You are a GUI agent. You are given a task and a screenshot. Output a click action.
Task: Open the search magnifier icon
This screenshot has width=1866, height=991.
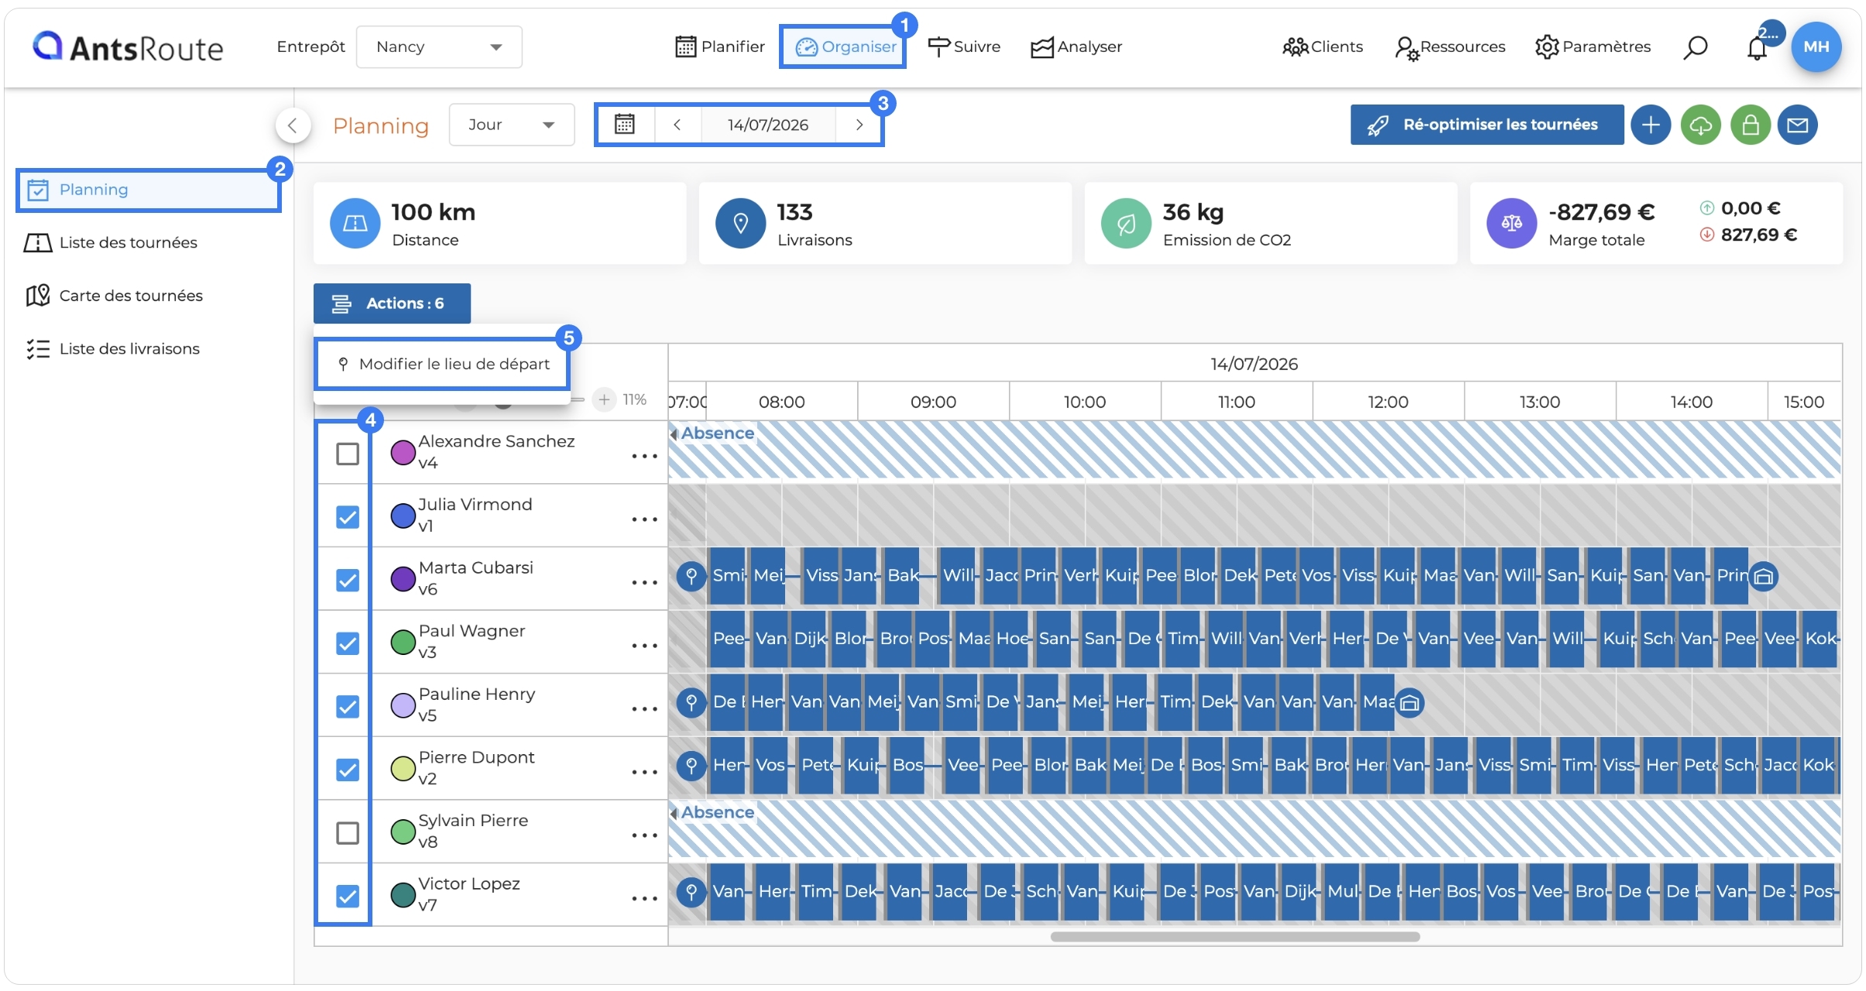coord(1696,47)
